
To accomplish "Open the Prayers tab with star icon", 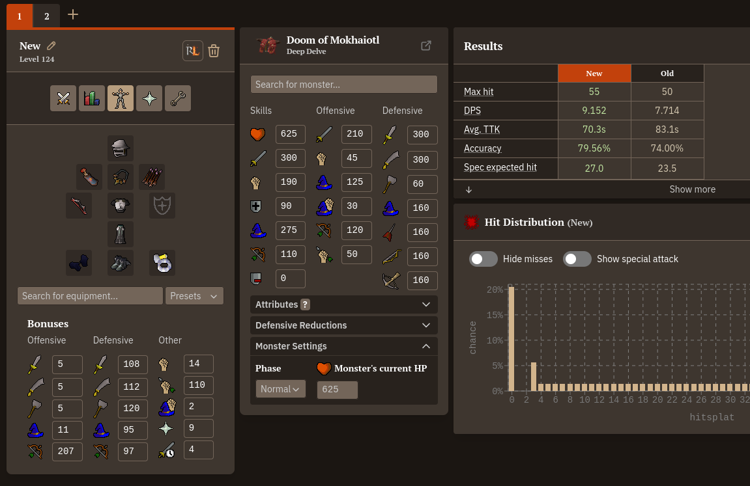I will (149, 98).
